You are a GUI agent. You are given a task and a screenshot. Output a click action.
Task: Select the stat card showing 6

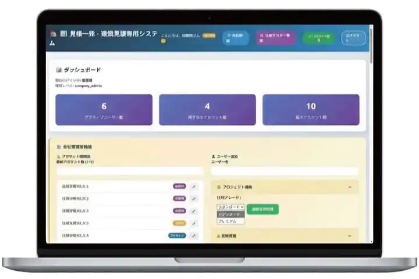coord(104,110)
